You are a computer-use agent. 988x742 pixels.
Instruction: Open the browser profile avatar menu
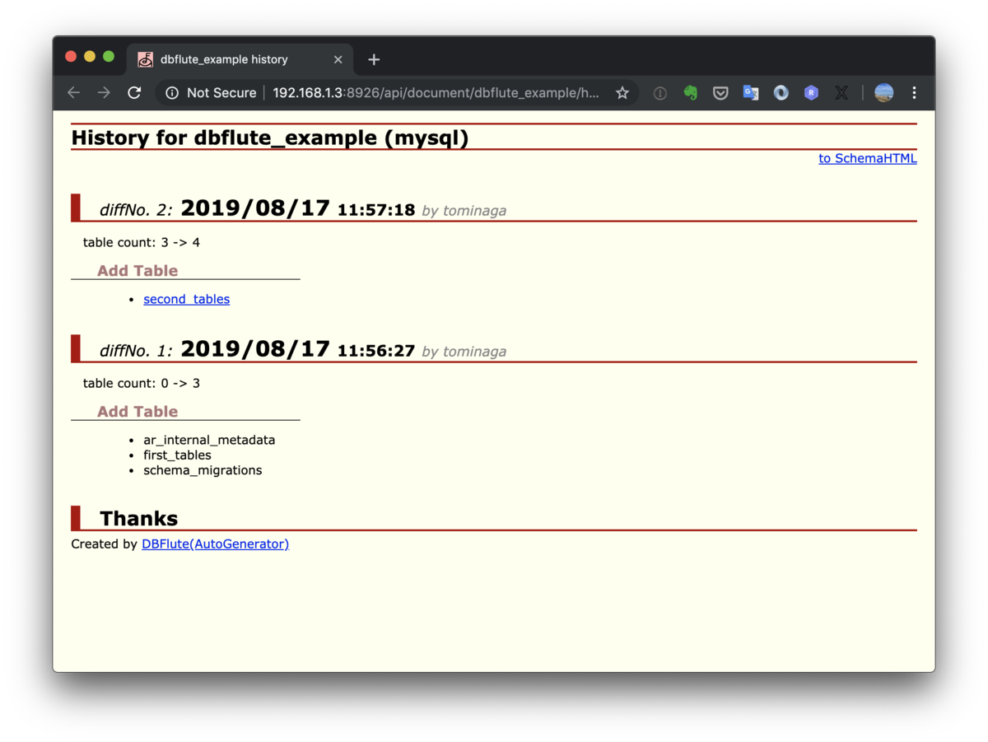pos(883,92)
